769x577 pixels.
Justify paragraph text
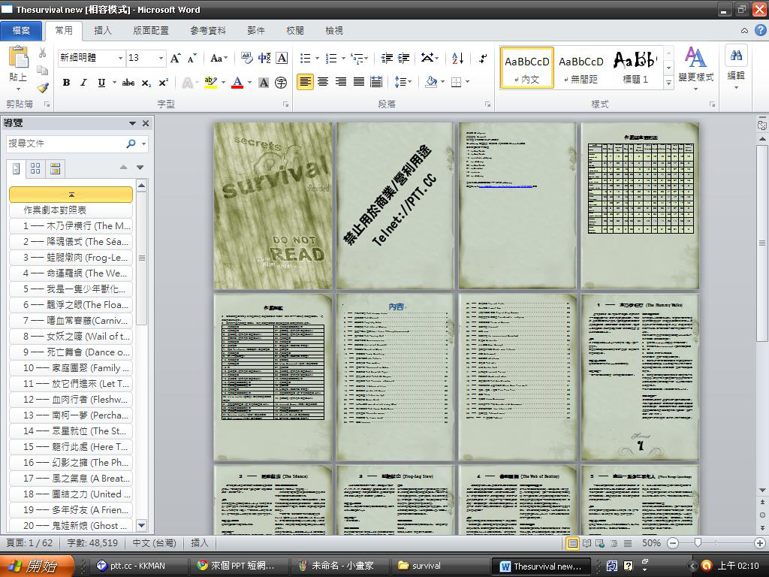click(358, 81)
